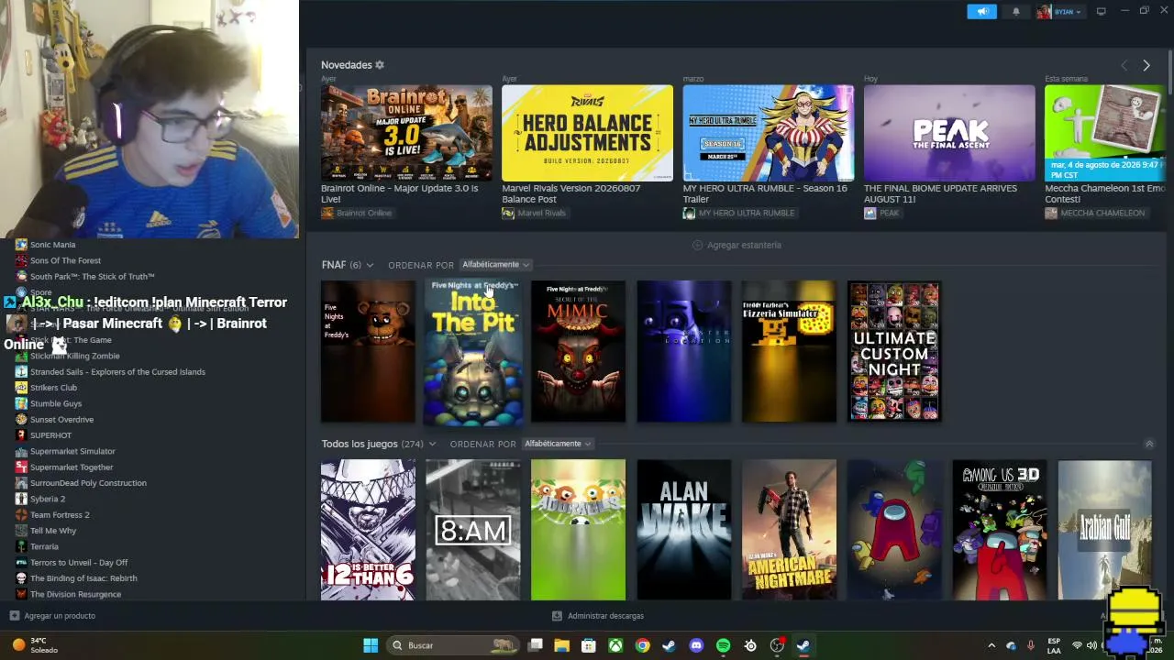Select Freddy Fazbear's Pizzeria Simulator cover

[x=789, y=352]
